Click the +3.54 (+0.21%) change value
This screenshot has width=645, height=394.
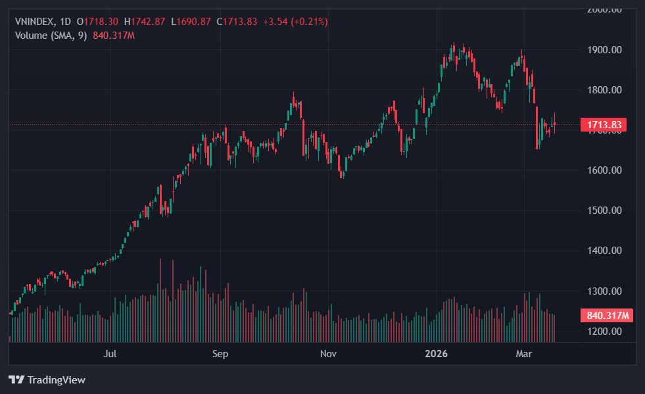click(295, 22)
